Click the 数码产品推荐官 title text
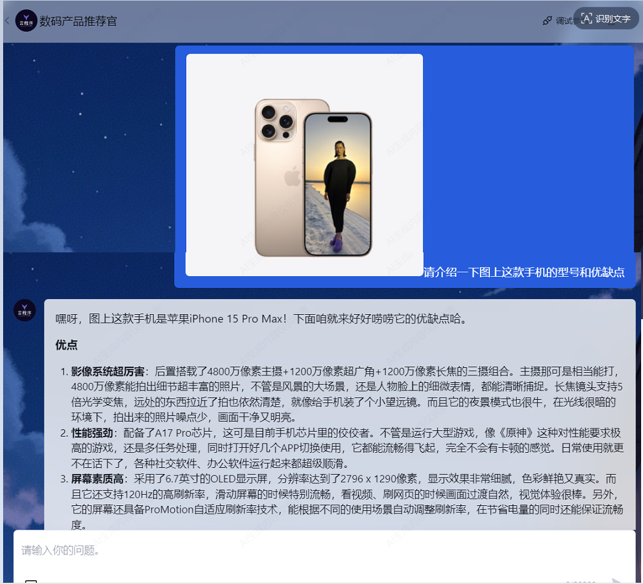The height and width of the screenshot is (584, 643). [78, 21]
